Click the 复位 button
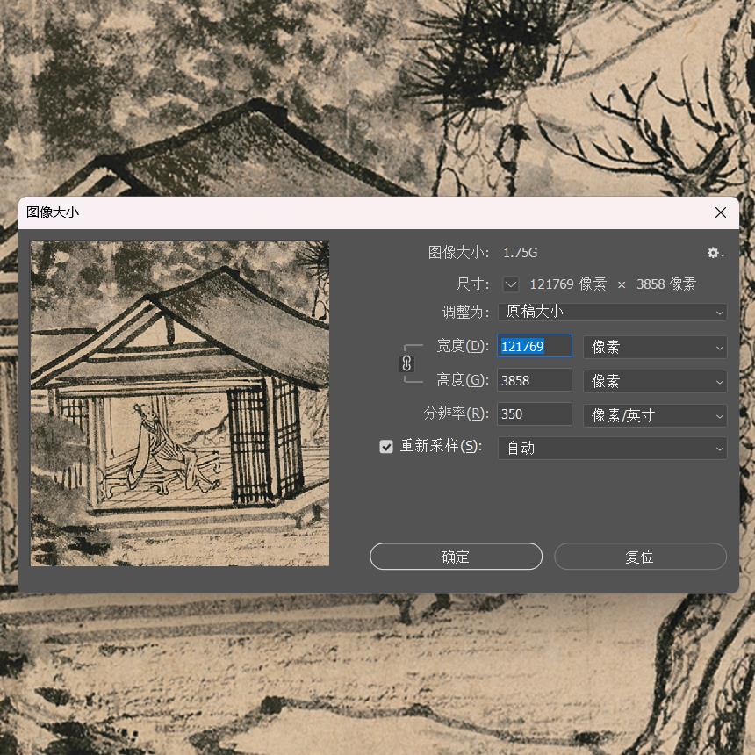 [x=640, y=557]
